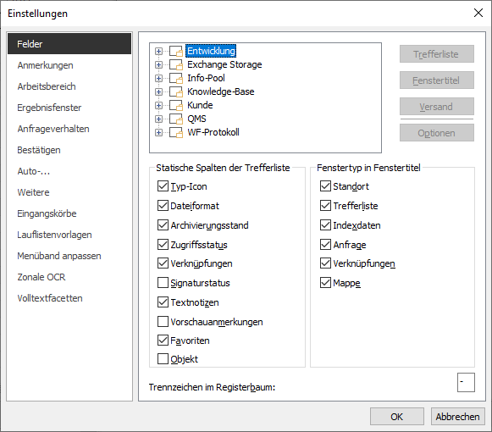Uncheck the Dateiformat checkbox
The image size is (492, 432).
[163, 206]
